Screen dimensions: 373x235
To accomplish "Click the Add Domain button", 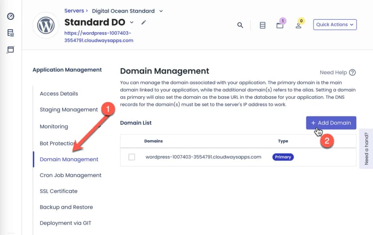I will click(x=331, y=123).
